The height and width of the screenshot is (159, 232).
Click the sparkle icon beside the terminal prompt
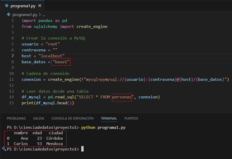(x=4, y=149)
